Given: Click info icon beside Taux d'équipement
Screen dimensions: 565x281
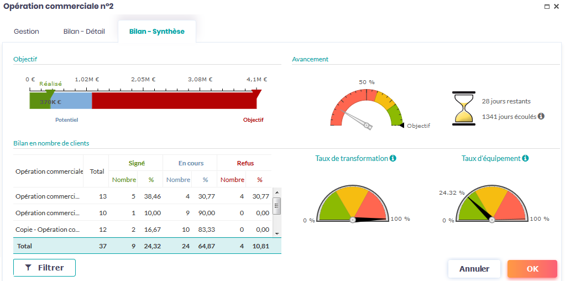Looking at the screenshot, I should pos(525,158).
